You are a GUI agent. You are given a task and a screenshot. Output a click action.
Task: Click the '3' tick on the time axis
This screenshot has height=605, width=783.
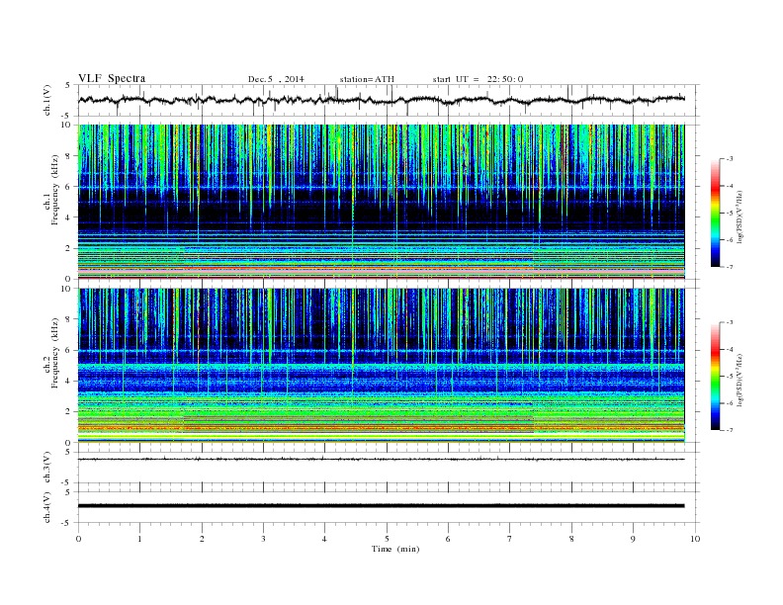coord(263,539)
